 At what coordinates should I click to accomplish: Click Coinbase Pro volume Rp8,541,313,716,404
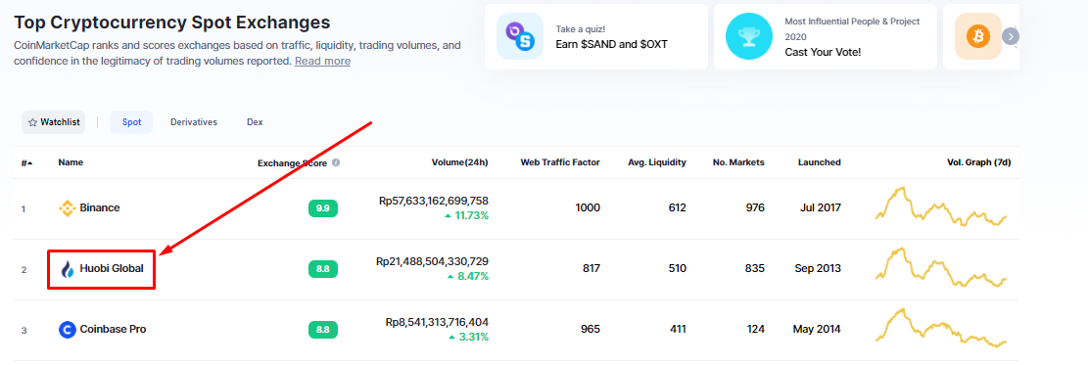(x=437, y=322)
